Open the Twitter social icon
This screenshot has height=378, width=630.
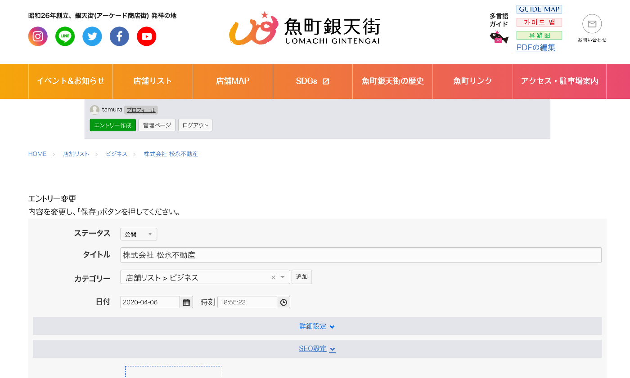[92, 36]
